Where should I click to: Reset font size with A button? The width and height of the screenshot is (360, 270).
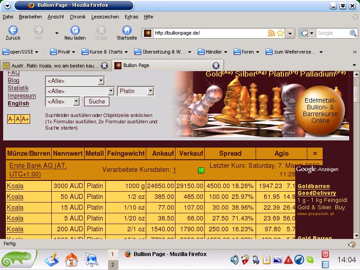click(x=18, y=119)
